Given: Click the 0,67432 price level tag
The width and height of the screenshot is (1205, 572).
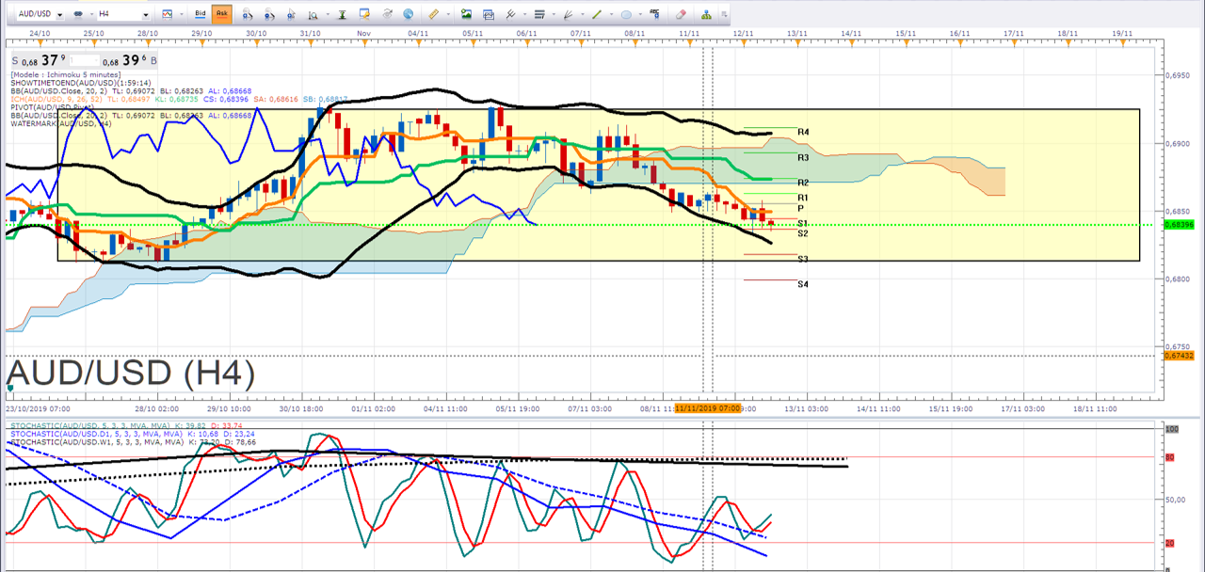Looking at the screenshot, I should [1180, 356].
